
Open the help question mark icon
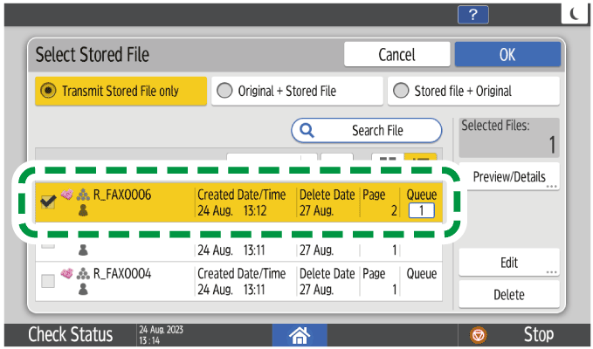[472, 14]
